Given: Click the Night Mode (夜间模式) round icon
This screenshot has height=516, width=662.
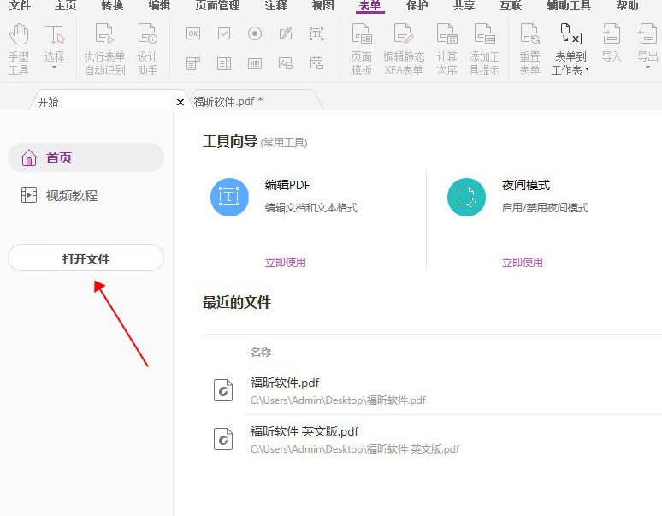Looking at the screenshot, I should (x=466, y=198).
